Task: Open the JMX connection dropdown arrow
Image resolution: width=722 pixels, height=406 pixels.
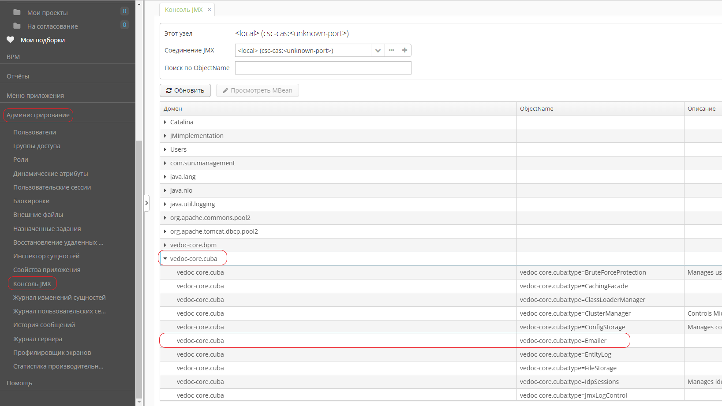Action: [x=378, y=51]
